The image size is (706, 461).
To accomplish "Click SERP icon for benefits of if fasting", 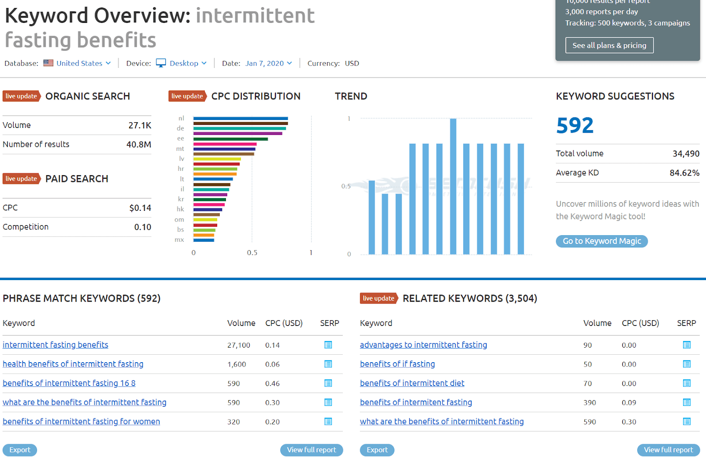I will pyautogui.click(x=687, y=364).
